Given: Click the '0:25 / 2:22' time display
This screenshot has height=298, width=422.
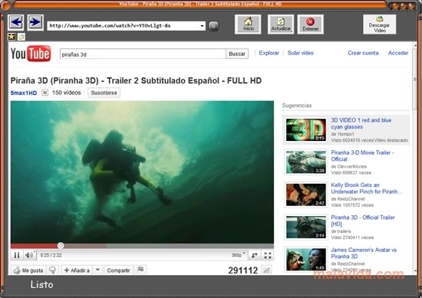Looking at the screenshot, I should pyautogui.click(x=51, y=255).
